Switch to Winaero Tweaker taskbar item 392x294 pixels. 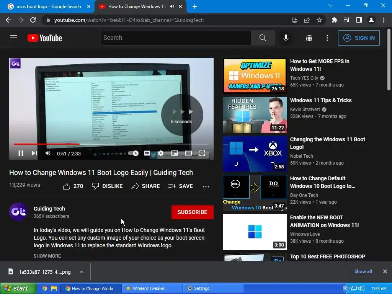152,288
